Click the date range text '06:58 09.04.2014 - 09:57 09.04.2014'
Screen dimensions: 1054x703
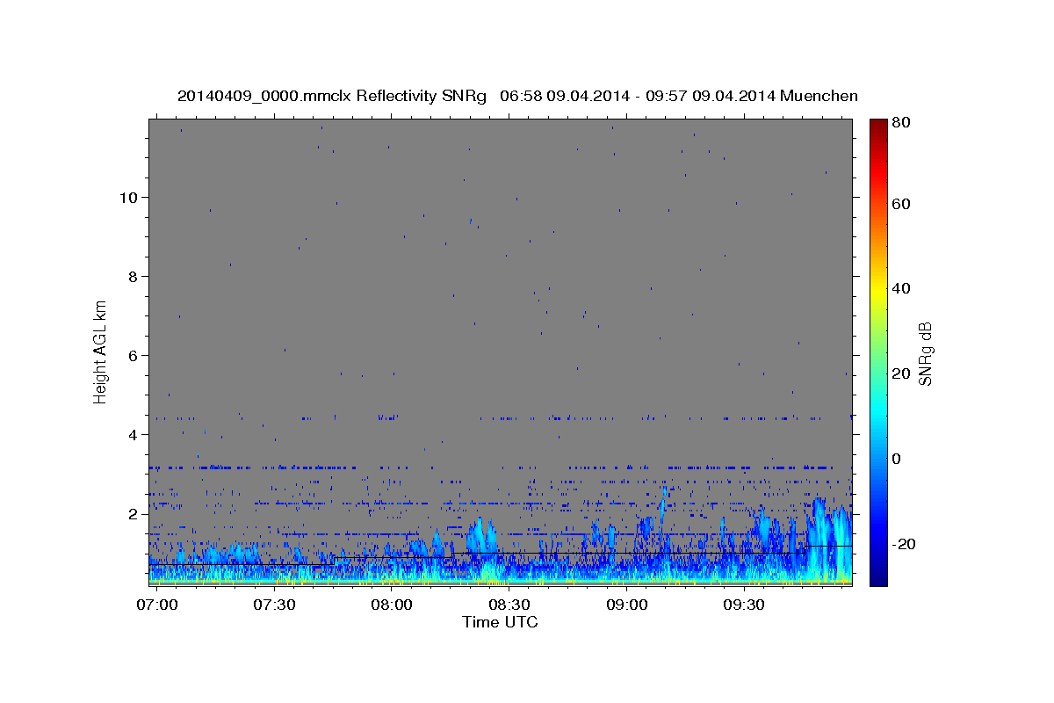click(637, 96)
